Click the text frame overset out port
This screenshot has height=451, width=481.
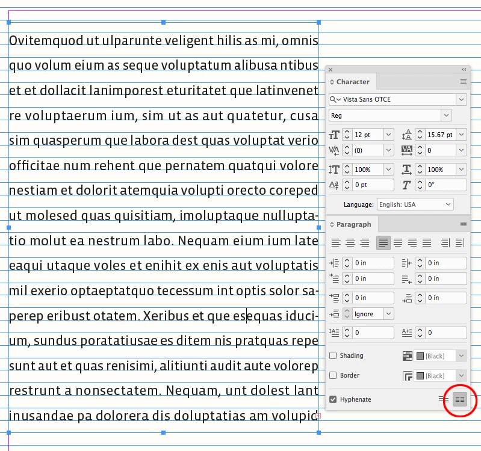click(x=318, y=416)
